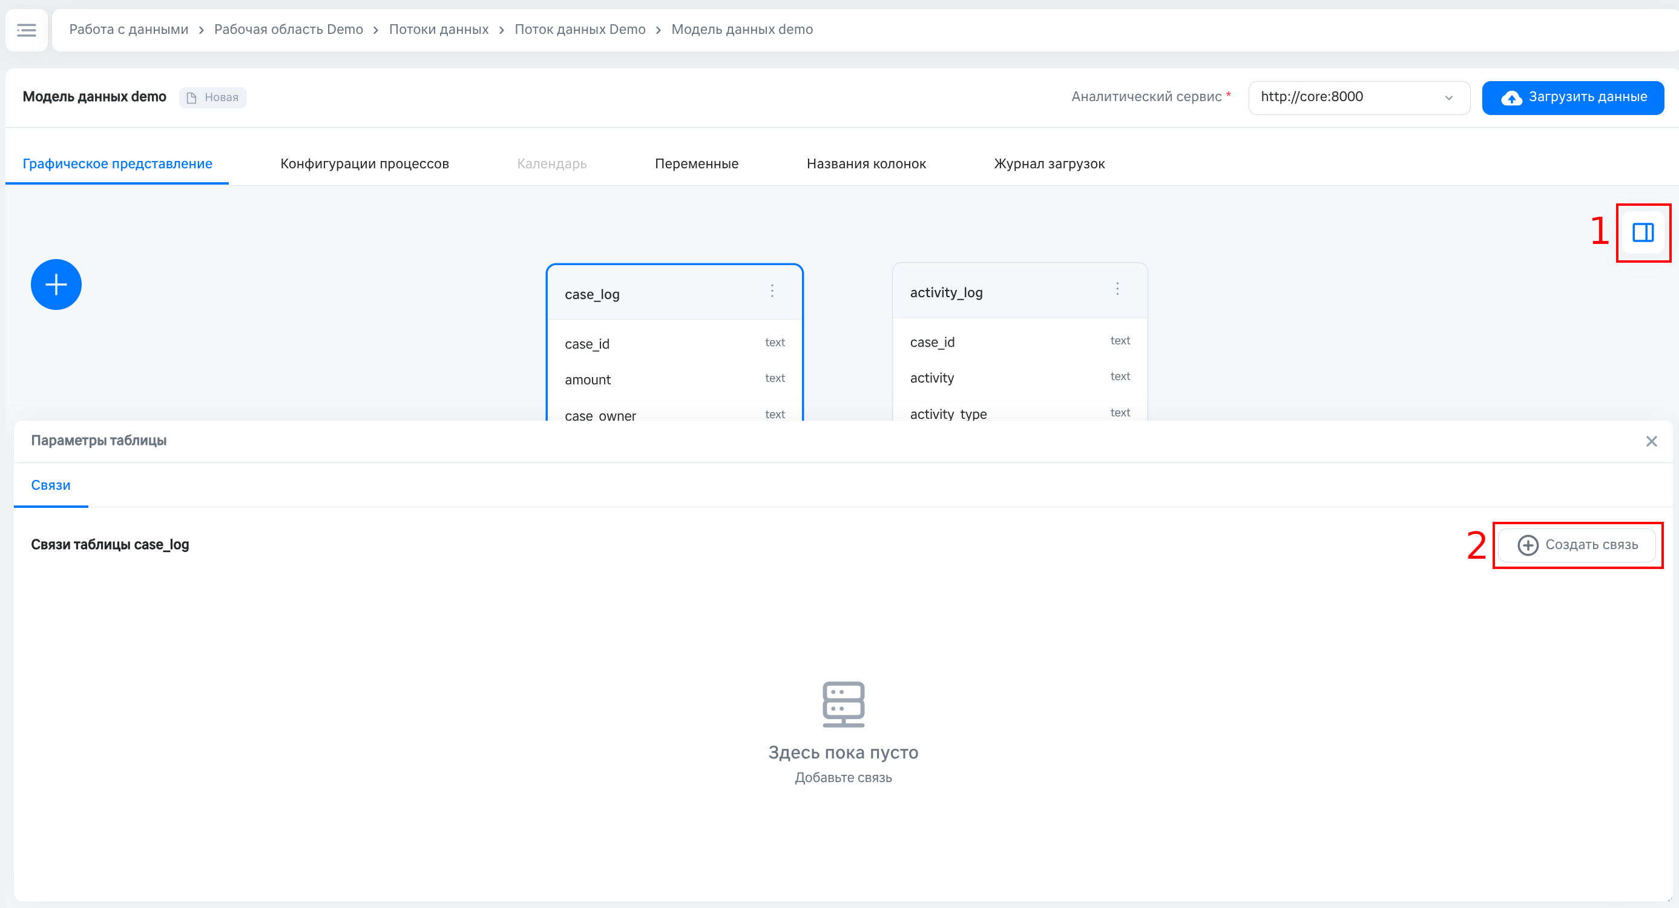Click the Связи таблицы case_log heading
The width and height of the screenshot is (1679, 908).
click(x=110, y=544)
